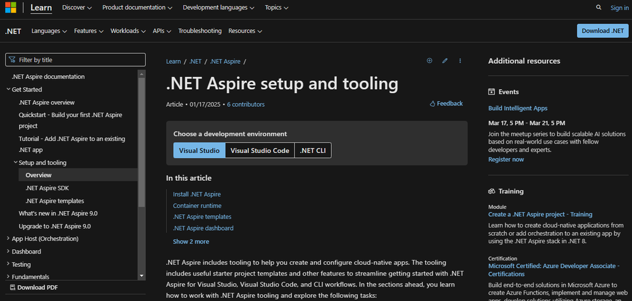Open Build Intelligent Apps event link
The width and height of the screenshot is (632, 301).
pos(518,108)
